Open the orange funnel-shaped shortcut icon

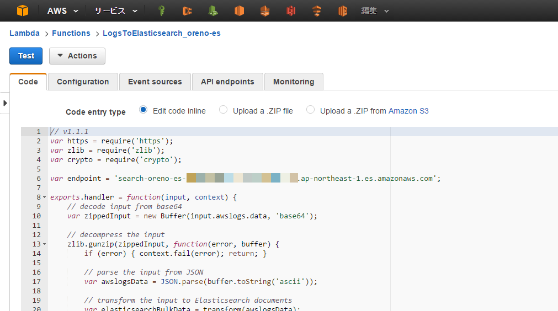317,11
